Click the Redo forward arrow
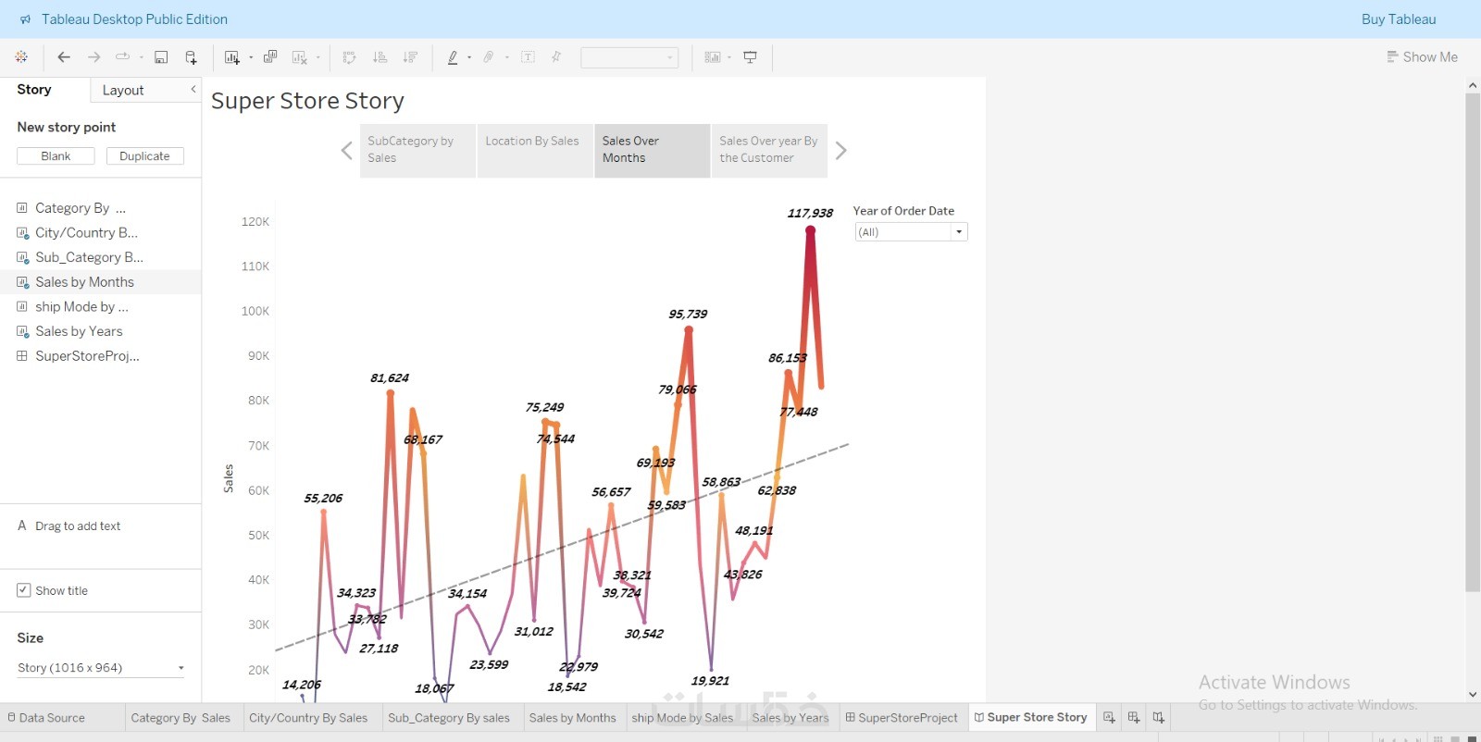The image size is (1481, 742). (93, 57)
